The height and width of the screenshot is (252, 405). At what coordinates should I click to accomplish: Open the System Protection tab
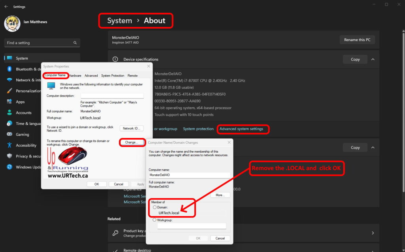112,76
